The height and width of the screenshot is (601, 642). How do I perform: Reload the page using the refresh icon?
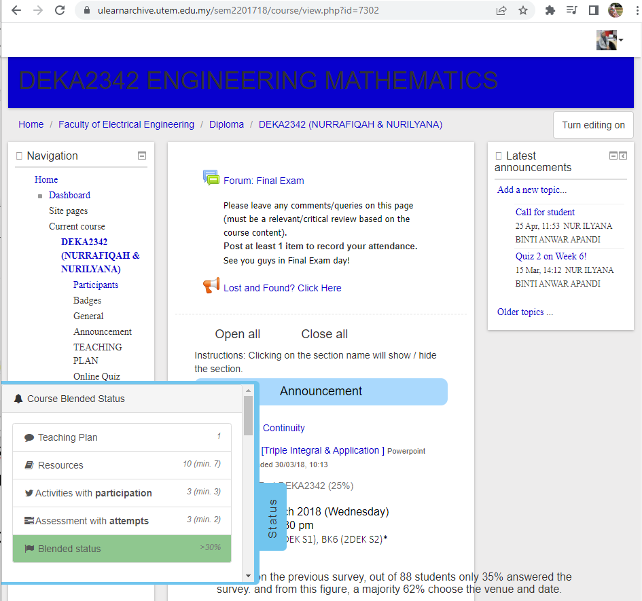tap(60, 10)
